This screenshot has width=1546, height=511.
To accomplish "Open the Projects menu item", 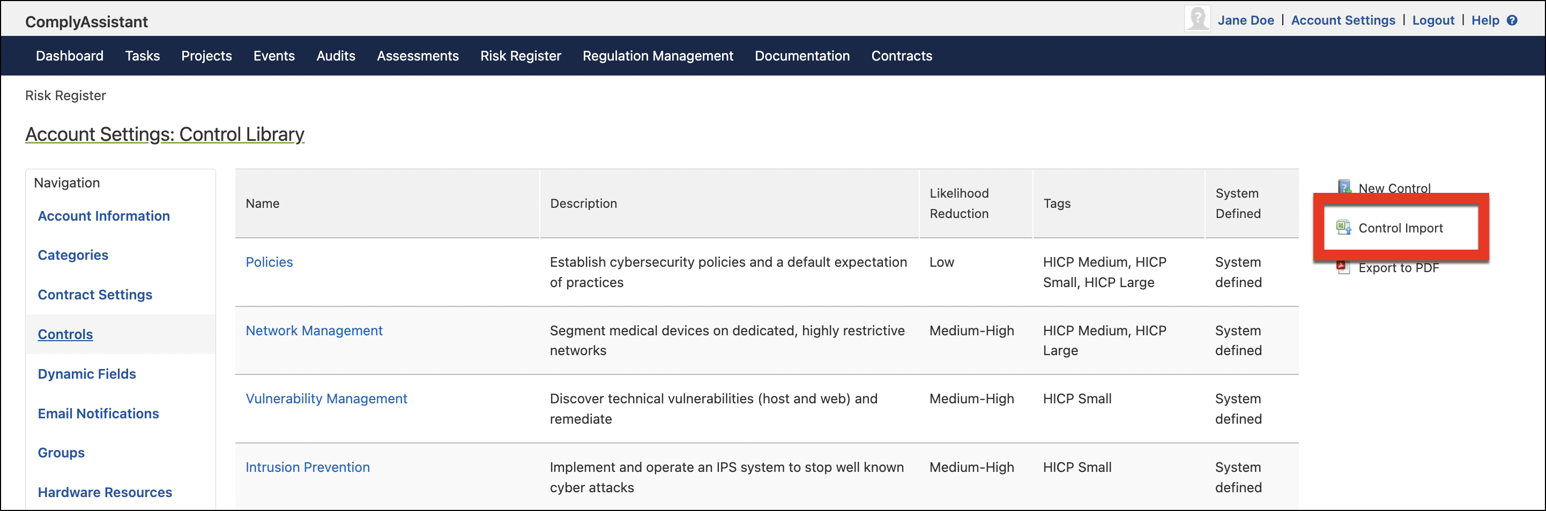I will click(206, 56).
